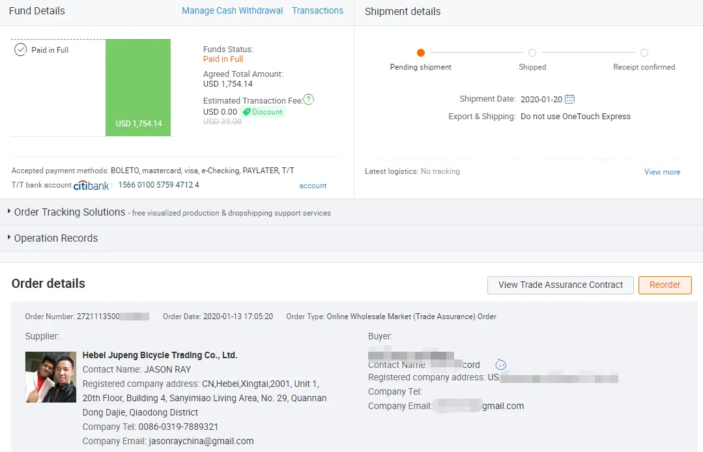Select the Receipt confirmed step circle
Viewport: 703px width, 452px height.
644,53
